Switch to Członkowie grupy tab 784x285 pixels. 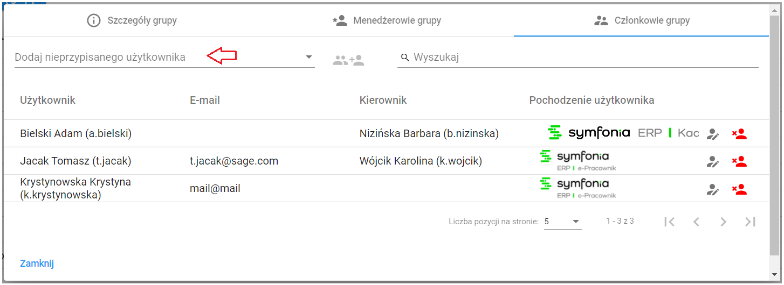click(x=642, y=21)
